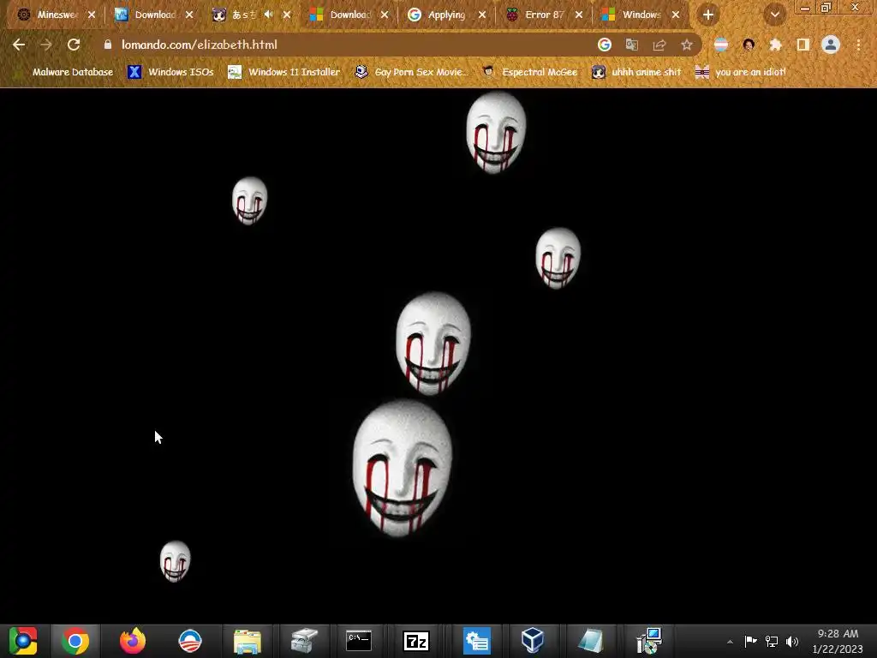Screen dimensions: 877x658
Task: Open the translate page icon
Action: point(631,45)
